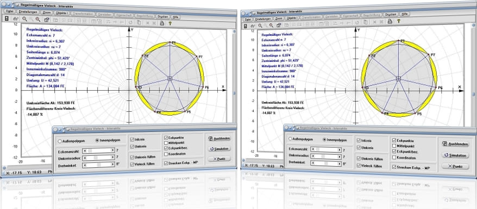Image resolution: width=477 pixels, height=209 pixels.
Task: Click Punkt button in left control panel
Action: [x=219, y=159]
